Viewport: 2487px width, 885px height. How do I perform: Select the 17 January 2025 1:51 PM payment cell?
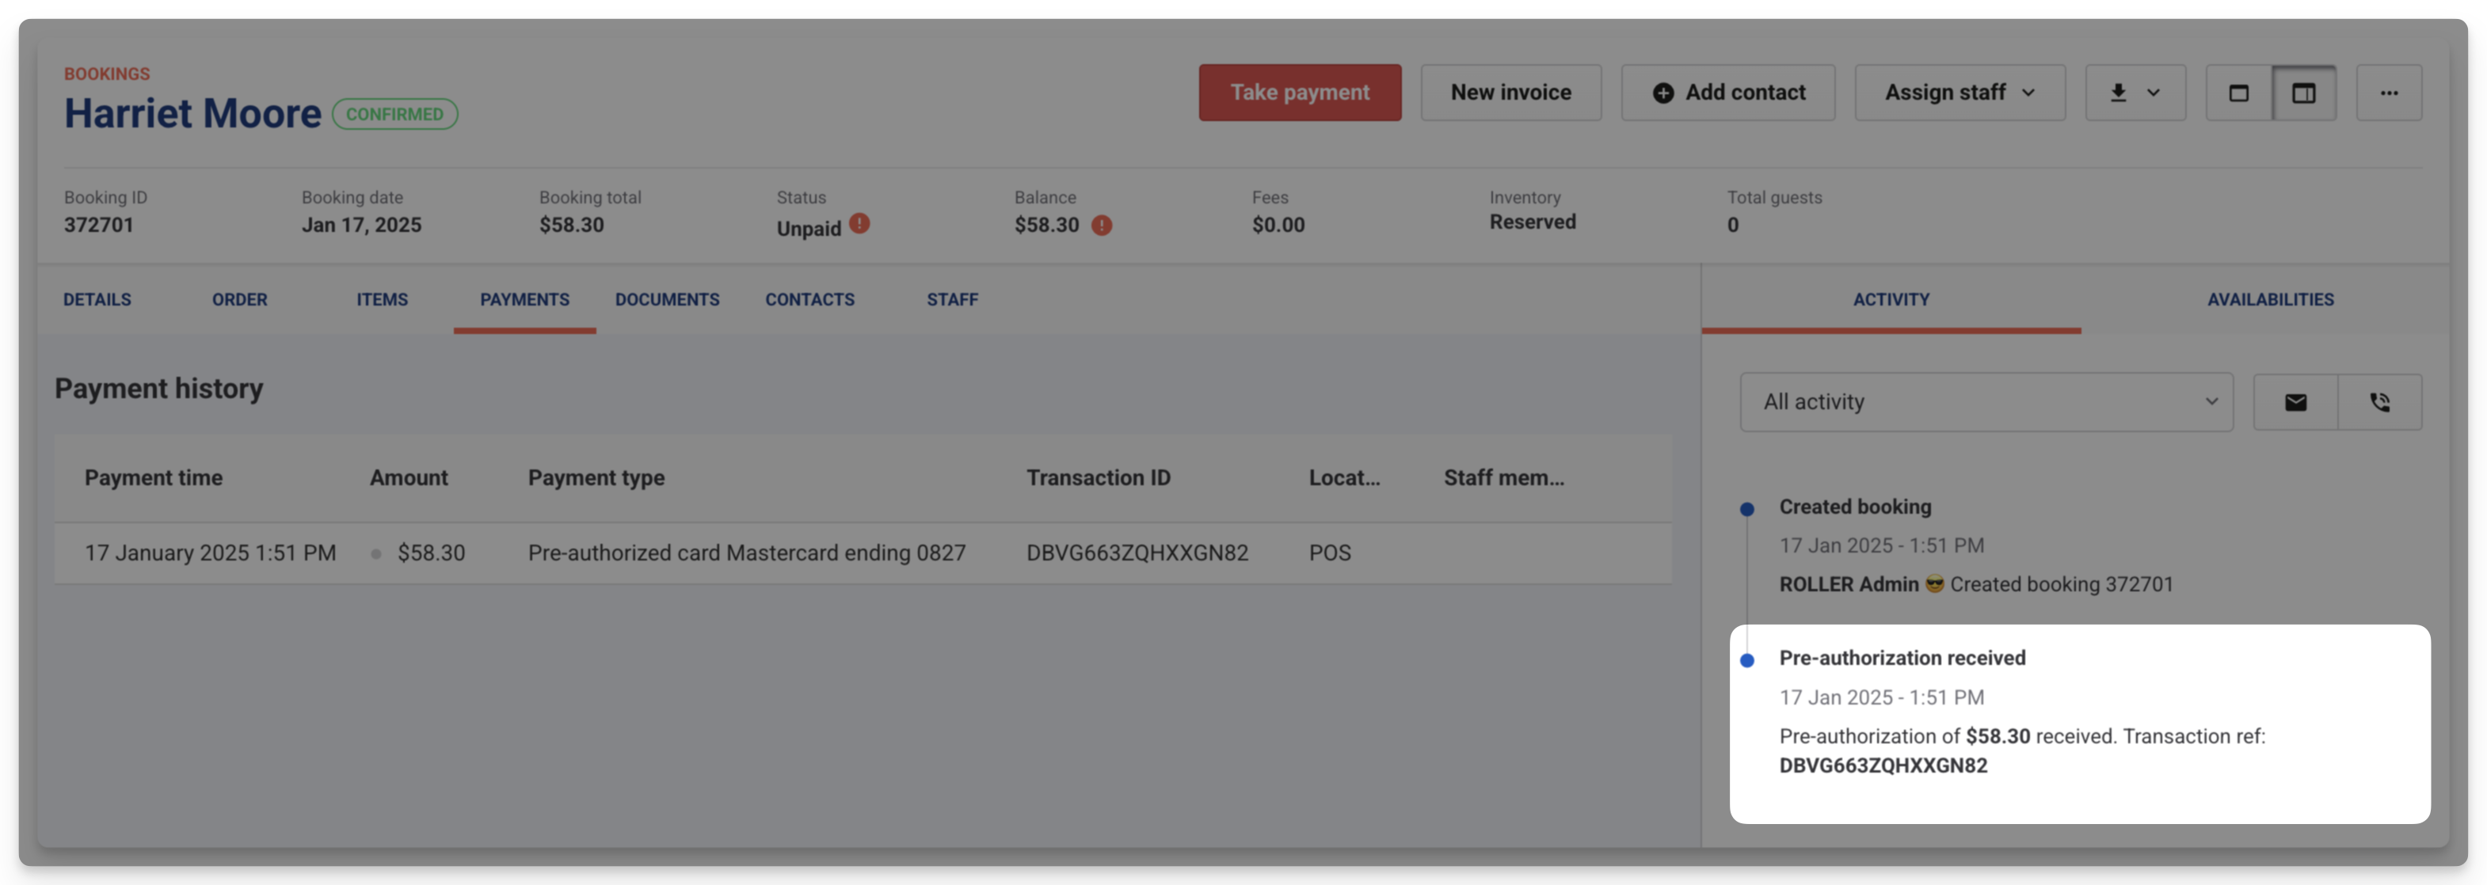click(211, 553)
